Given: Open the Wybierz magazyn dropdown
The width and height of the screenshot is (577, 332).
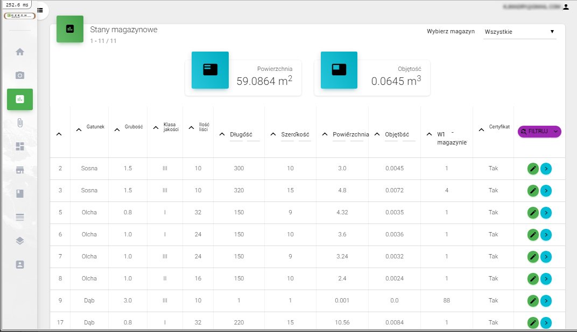Looking at the screenshot, I should [519, 32].
